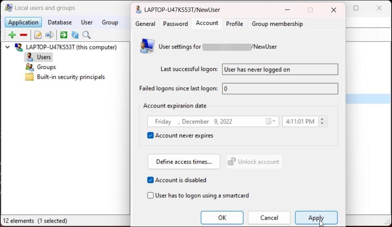The width and height of the screenshot is (392, 227).
Task: Open the User menu
Action: click(87, 22)
